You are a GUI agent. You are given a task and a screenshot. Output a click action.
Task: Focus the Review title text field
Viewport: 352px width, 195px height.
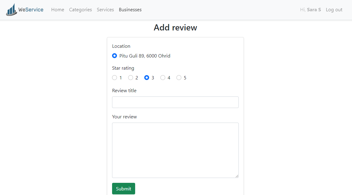pyautogui.click(x=175, y=102)
